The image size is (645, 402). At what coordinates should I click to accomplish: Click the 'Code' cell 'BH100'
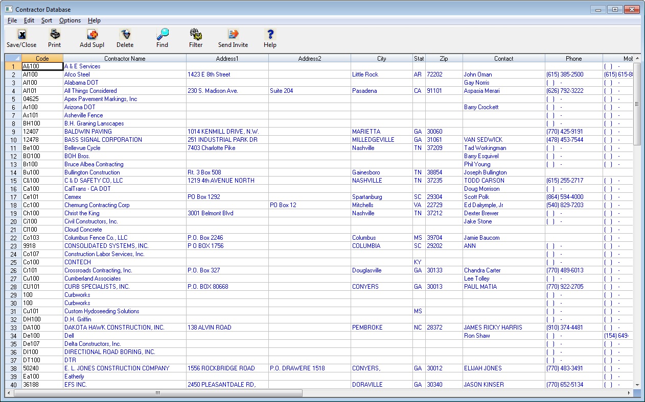[x=42, y=123]
